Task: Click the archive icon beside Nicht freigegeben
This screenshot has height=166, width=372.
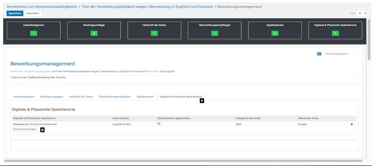Action: click(x=319, y=54)
